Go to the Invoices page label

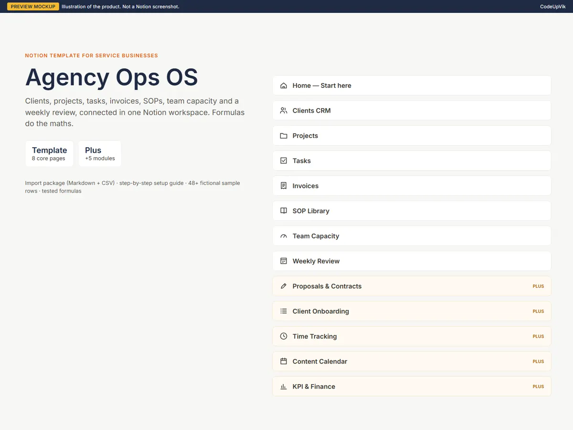click(x=306, y=186)
